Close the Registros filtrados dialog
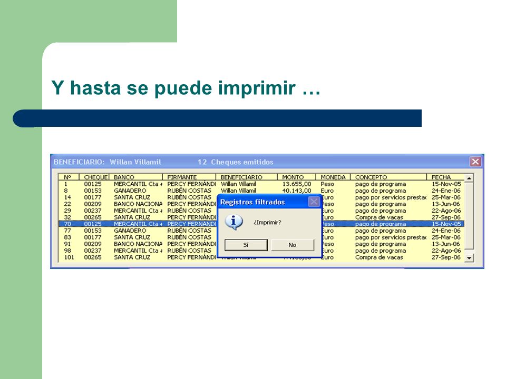 tap(314, 202)
